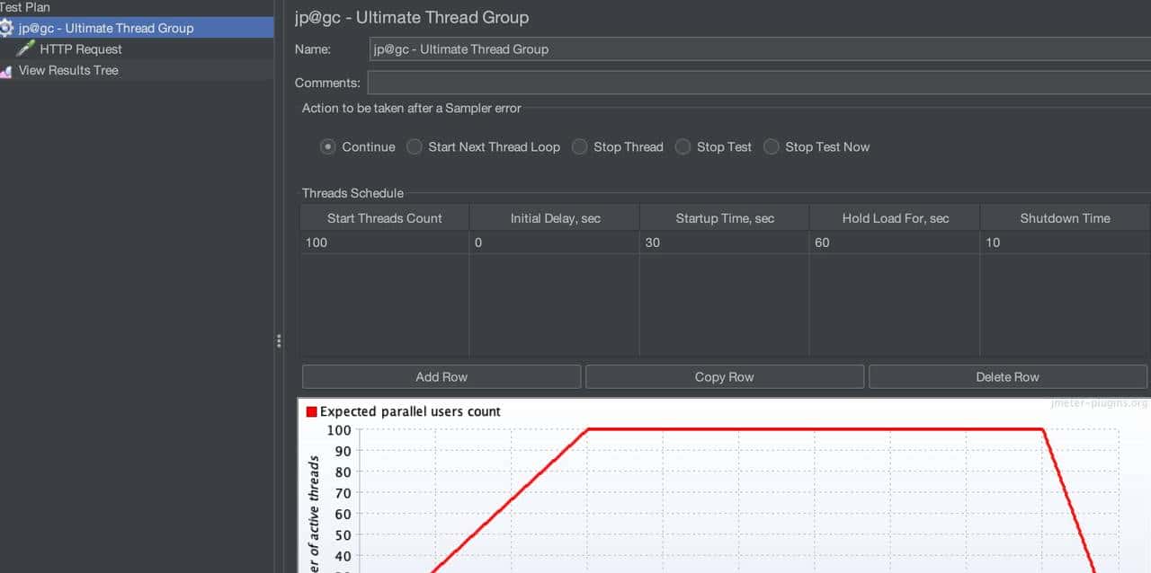
Task: Select Start Next Thread Loop option
Action: pos(415,146)
